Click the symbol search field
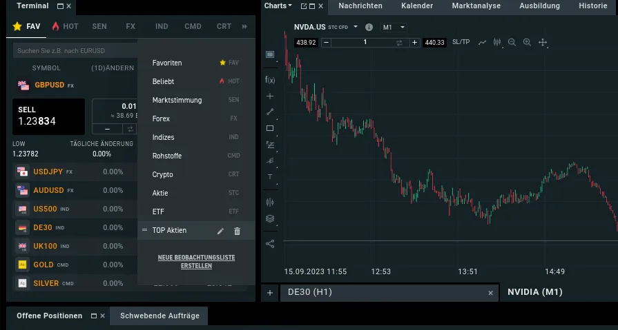618x330 pixels. 75,51
